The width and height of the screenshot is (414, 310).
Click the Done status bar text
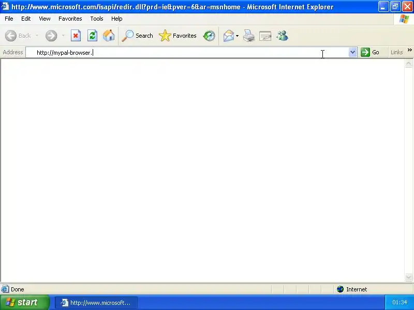coord(18,289)
